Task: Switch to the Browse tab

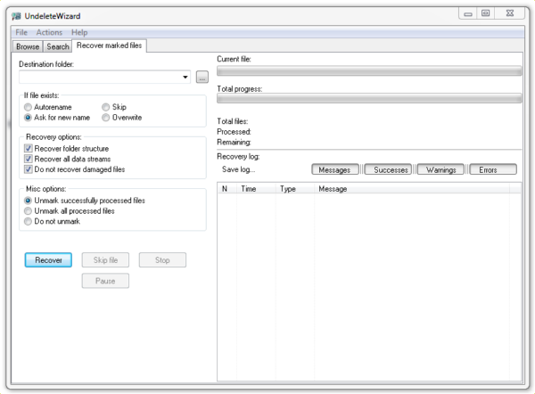Action: coord(28,46)
